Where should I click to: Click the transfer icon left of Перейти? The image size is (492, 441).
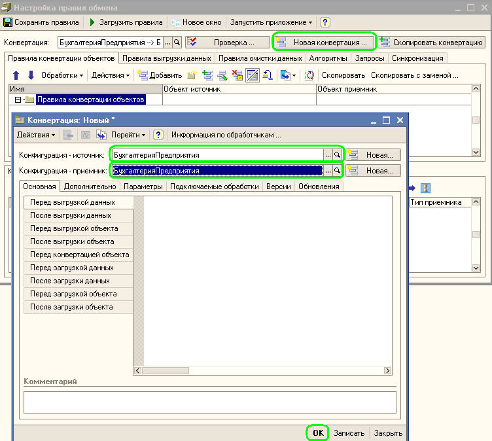[x=101, y=135]
